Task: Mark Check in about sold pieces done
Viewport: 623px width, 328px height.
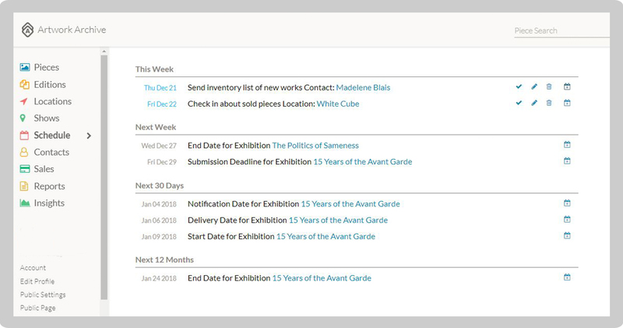Action: pyautogui.click(x=519, y=103)
